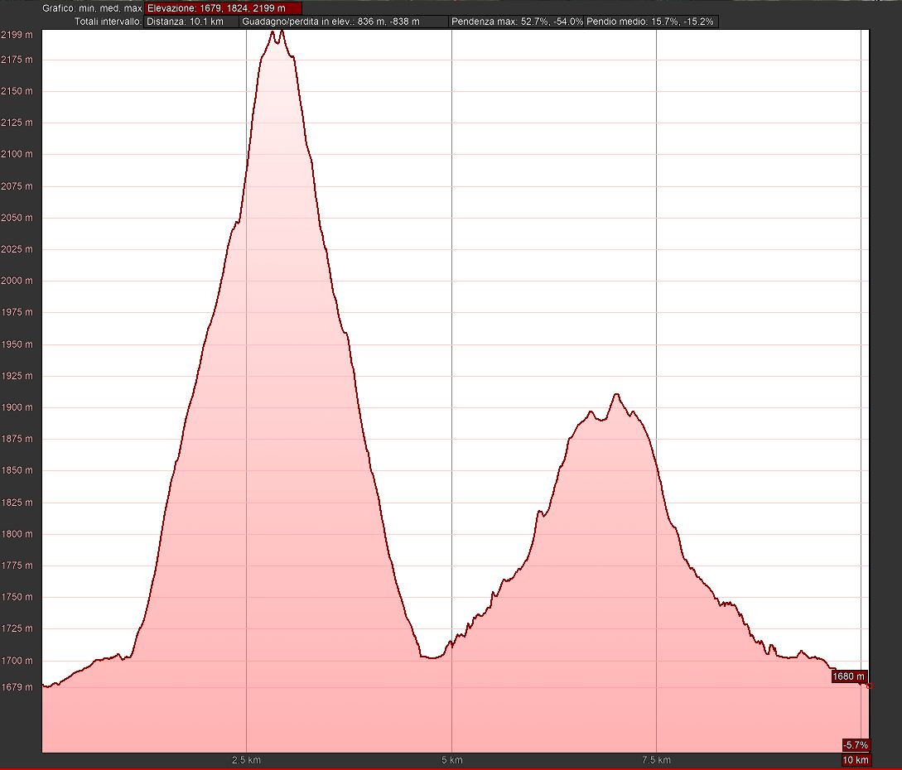Click the 1680 m elevation tooltip
This screenshot has height=770, width=902.
849,676
